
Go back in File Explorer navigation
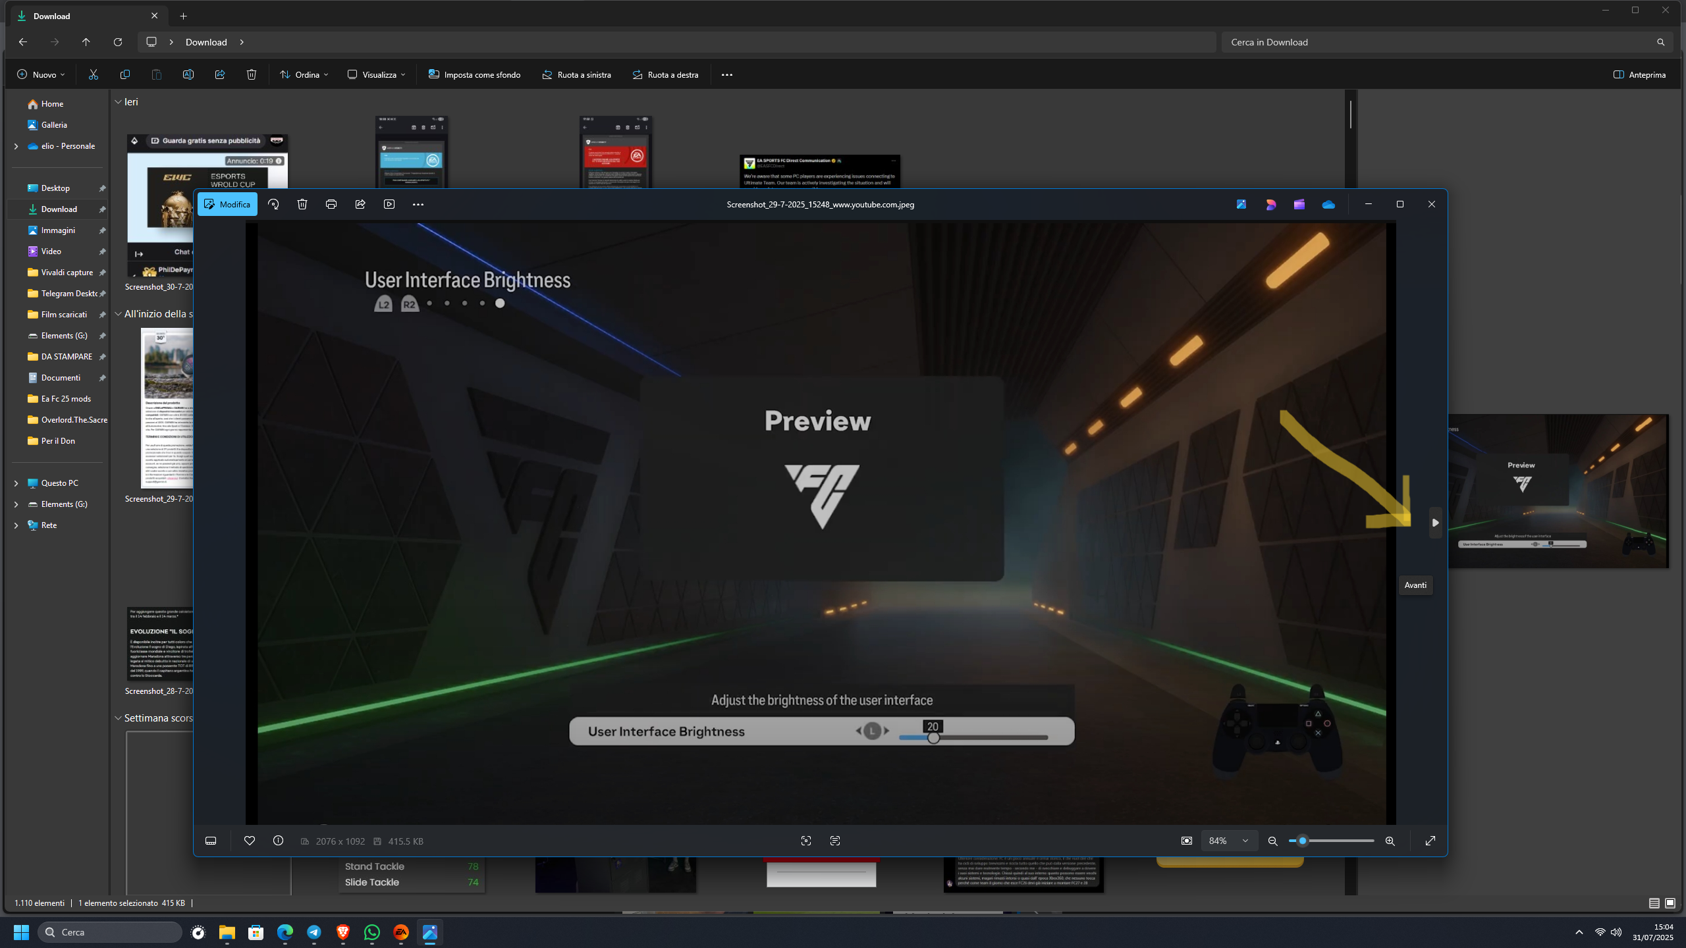pos(23,42)
